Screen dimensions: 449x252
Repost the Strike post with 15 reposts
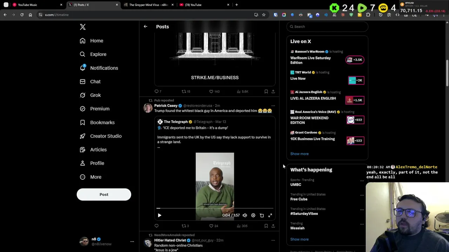186,91
